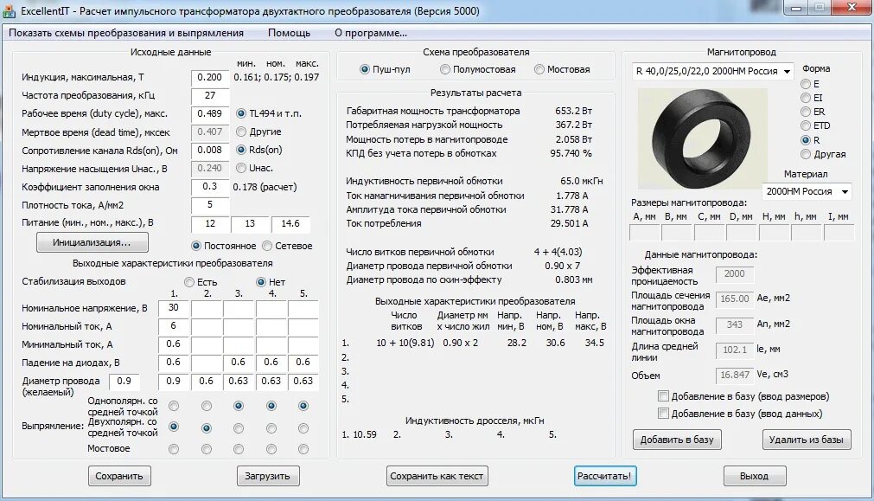Screen dimensions: 874x501
Task: Click output 1 minimum current field 0.6
Action: [174, 344]
